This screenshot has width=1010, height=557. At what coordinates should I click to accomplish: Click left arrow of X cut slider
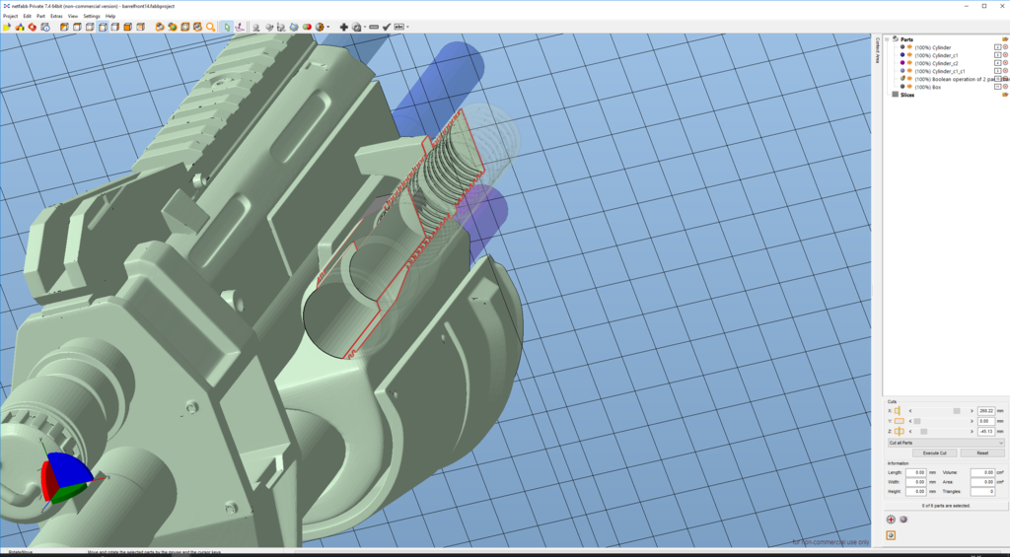tap(910, 411)
